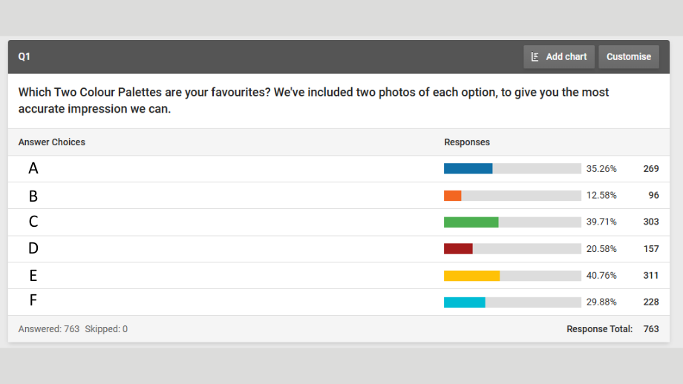Click the Add chart button
Viewport: 683px width, 384px height.
pyautogui.click(x=559, y=57)
